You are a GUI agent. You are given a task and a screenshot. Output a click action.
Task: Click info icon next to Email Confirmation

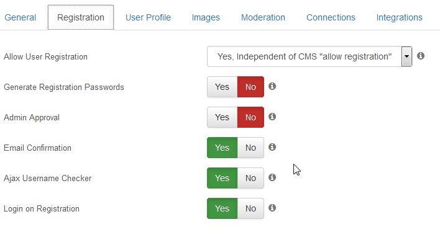pyautogui.click(x=272, y=147)
